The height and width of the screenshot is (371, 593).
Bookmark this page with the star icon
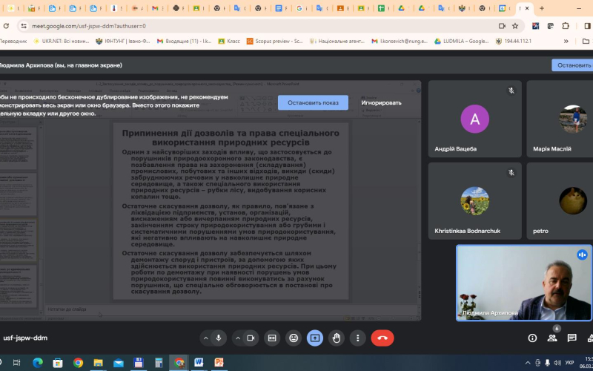[x=515, y=26]
